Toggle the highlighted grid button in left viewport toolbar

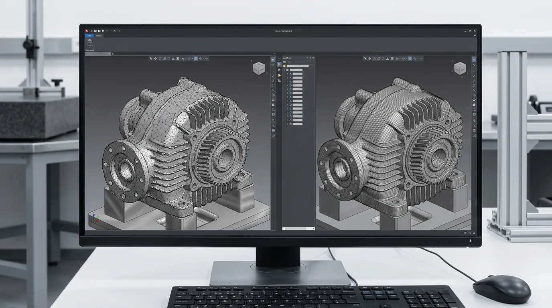tap(196, 59)
